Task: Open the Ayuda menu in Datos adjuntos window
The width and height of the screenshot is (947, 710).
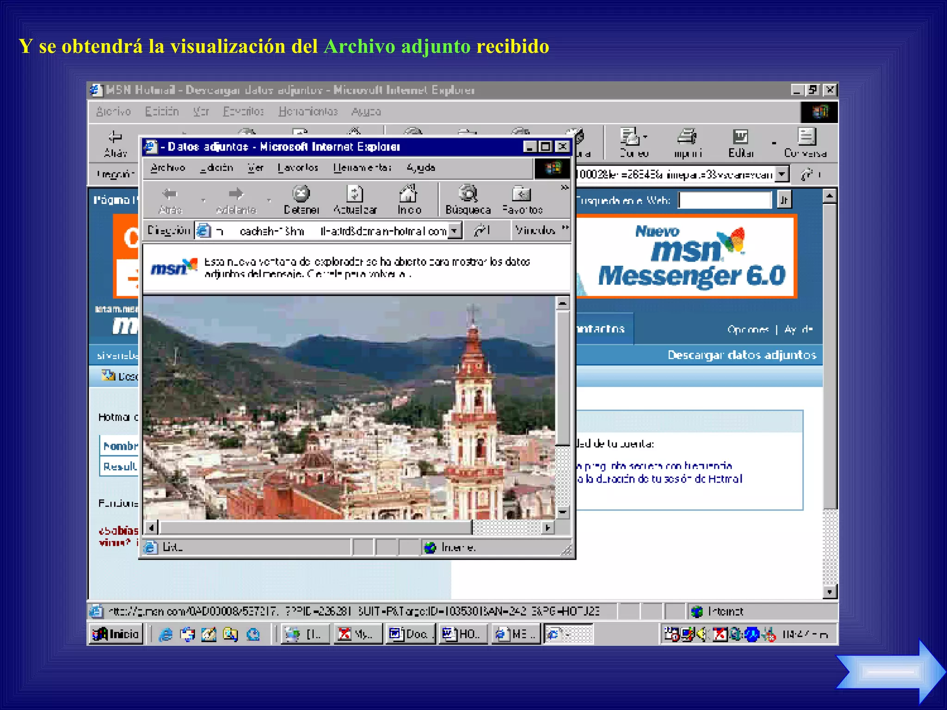Action: coord(421,168)
